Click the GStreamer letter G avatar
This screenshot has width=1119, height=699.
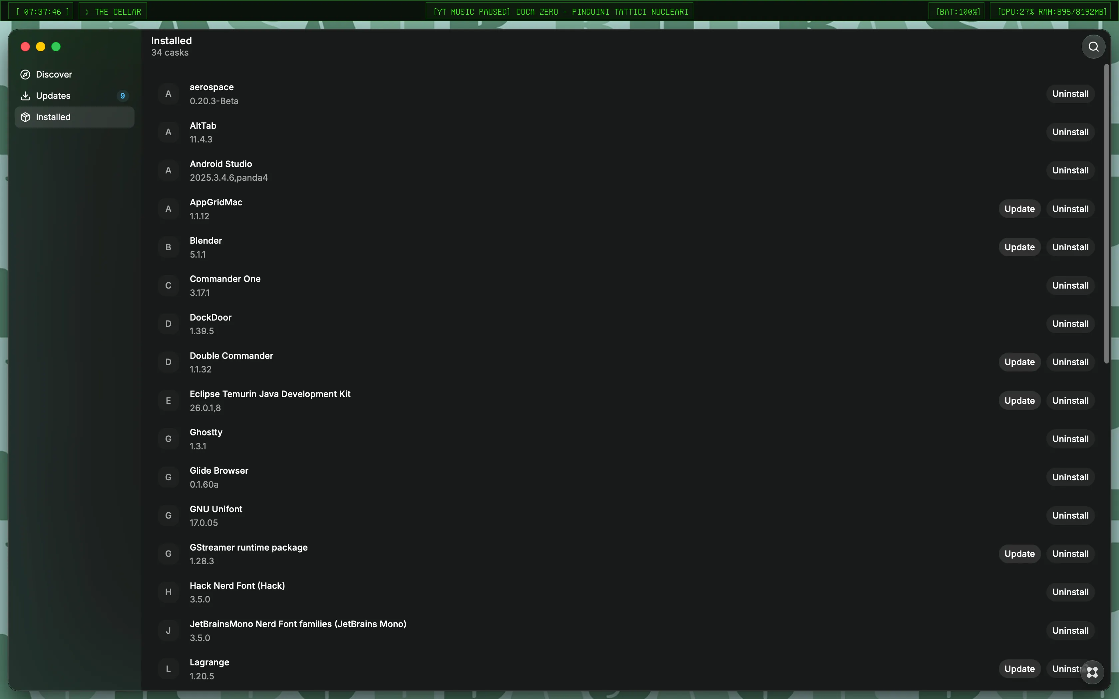(168, 554)
